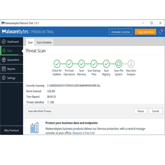This screenshot has height=165, width=165.
Task: Click the Time Elapsed value 00:05:33
Action: point(51,97)
